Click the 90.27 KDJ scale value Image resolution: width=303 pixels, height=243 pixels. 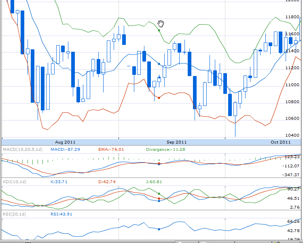[293, 189]
